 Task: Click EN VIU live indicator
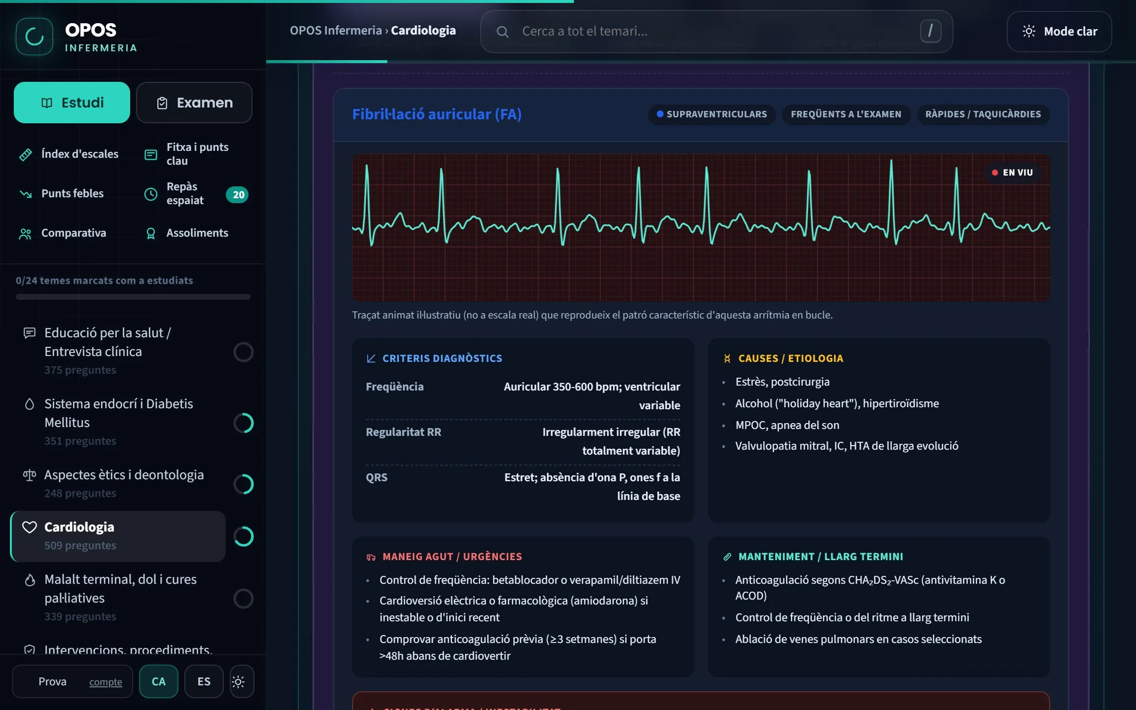[1012, 173]
